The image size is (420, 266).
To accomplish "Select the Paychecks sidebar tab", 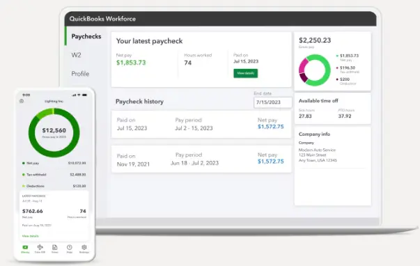I will [x=86, y=36].
